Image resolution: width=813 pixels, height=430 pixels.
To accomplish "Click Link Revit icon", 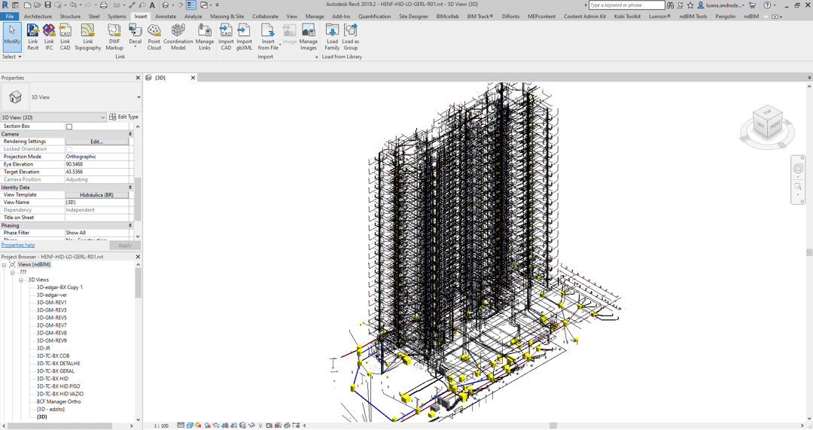I will tap(32, 37).
